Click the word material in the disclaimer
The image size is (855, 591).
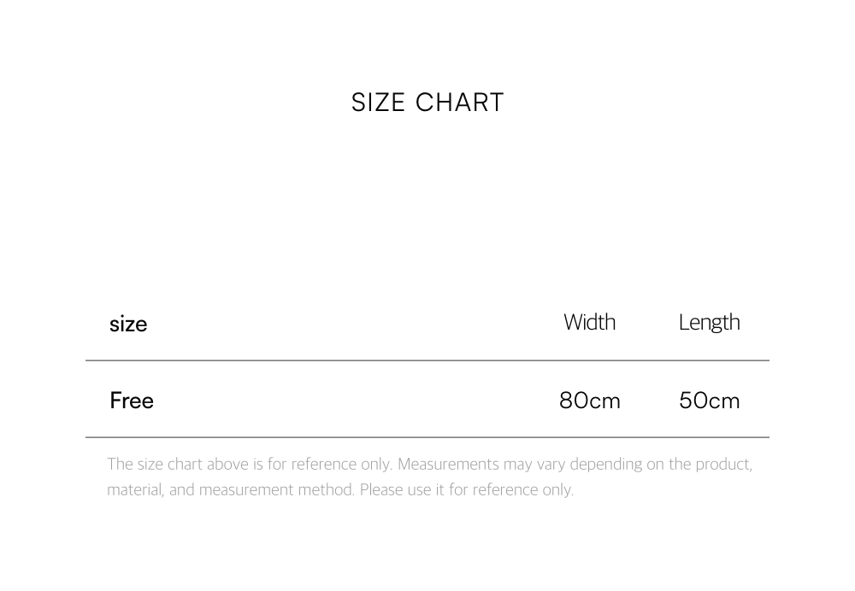pos(134,489)
